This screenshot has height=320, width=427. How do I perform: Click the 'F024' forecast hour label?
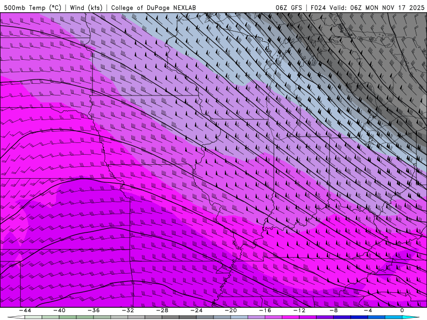click(318, 7)
